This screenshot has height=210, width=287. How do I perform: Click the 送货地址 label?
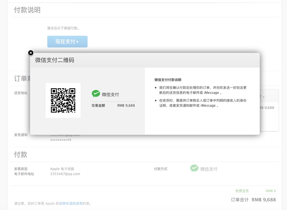(21, 93)
